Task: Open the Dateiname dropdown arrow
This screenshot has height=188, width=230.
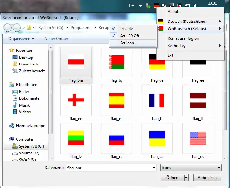Action: [154, 168]
